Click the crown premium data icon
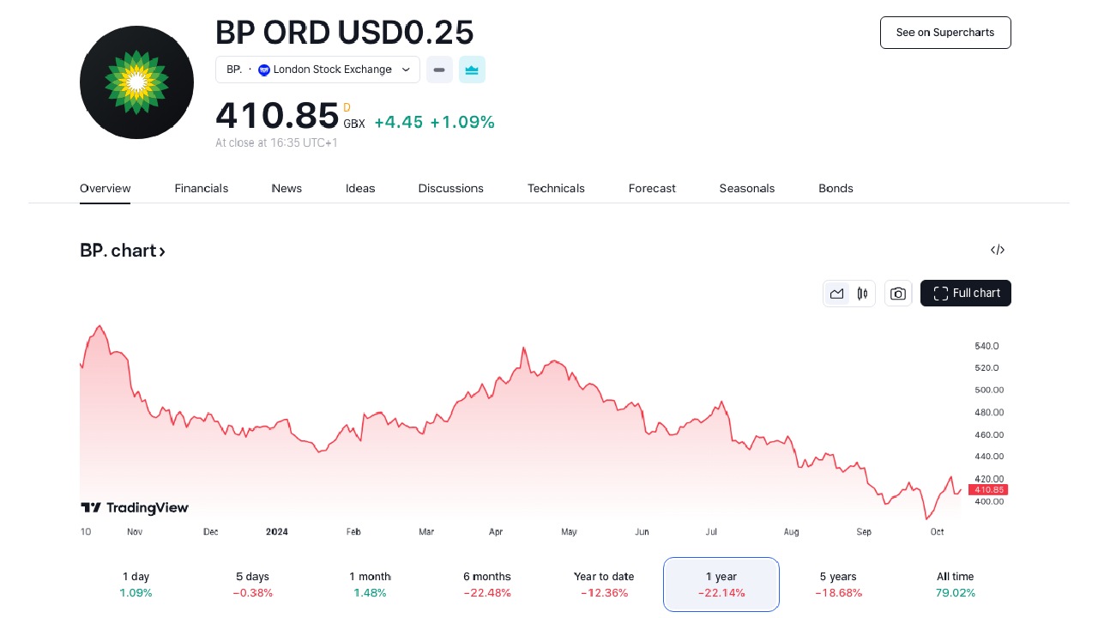Screen dimensions: 1098x618 472,70
